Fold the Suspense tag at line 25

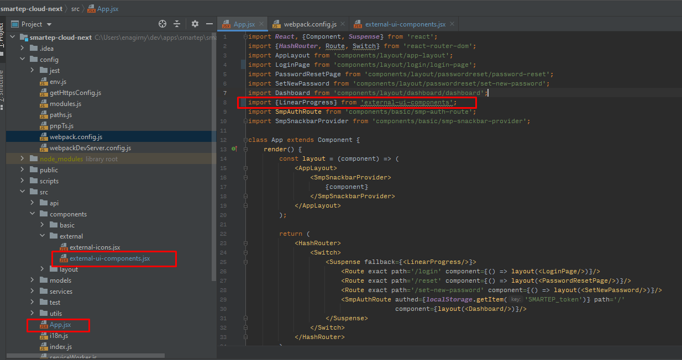click(x=244, y=262)
